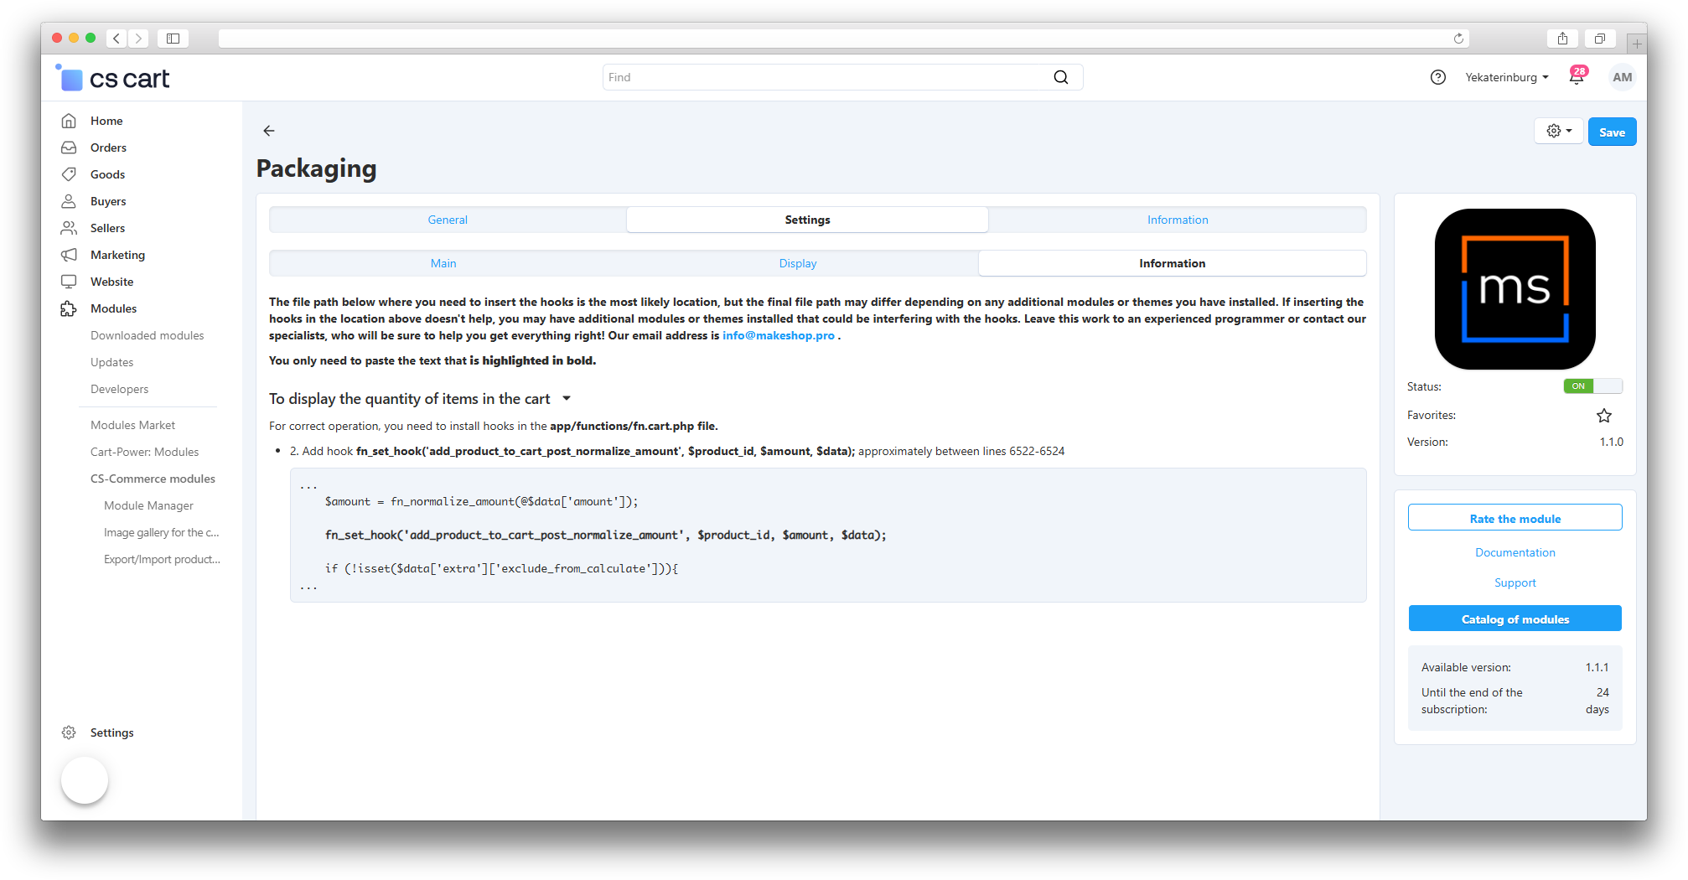Click the browser page reload icon

pyautogui.click(x=1458, y=39)
